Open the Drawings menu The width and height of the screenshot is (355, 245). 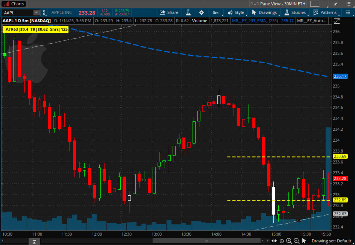264,12
